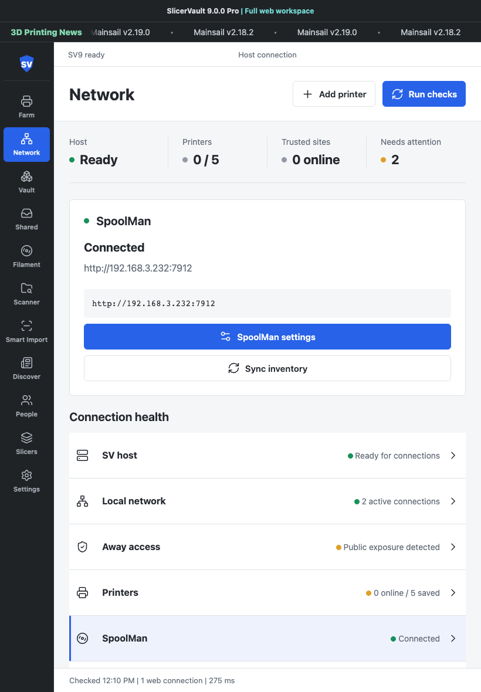Open the second Mainsail v2.19.0 news item
This screenshot has width=481, height=692.
327,32
